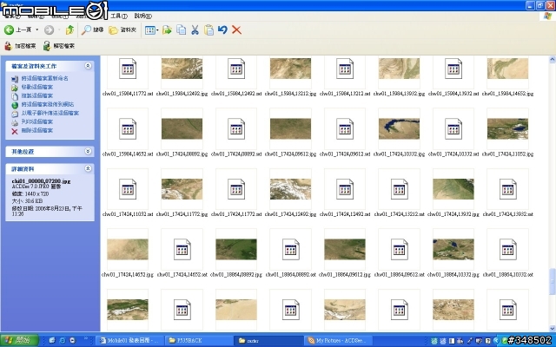Select thumbnail 17424,14652.jpg
The width and height of the screenshot is (556, 347).
(128, 249)
